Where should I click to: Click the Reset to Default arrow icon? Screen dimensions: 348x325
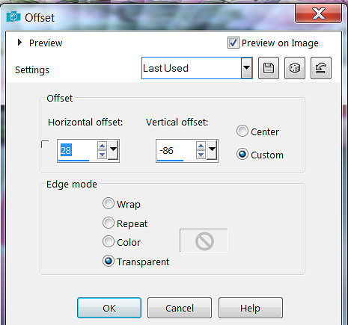[321, 68]
